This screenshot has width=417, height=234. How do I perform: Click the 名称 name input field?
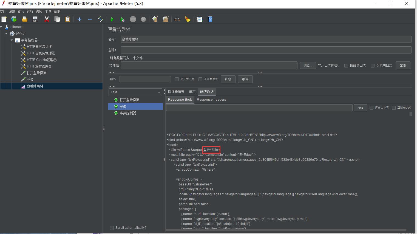coord(266,39)
